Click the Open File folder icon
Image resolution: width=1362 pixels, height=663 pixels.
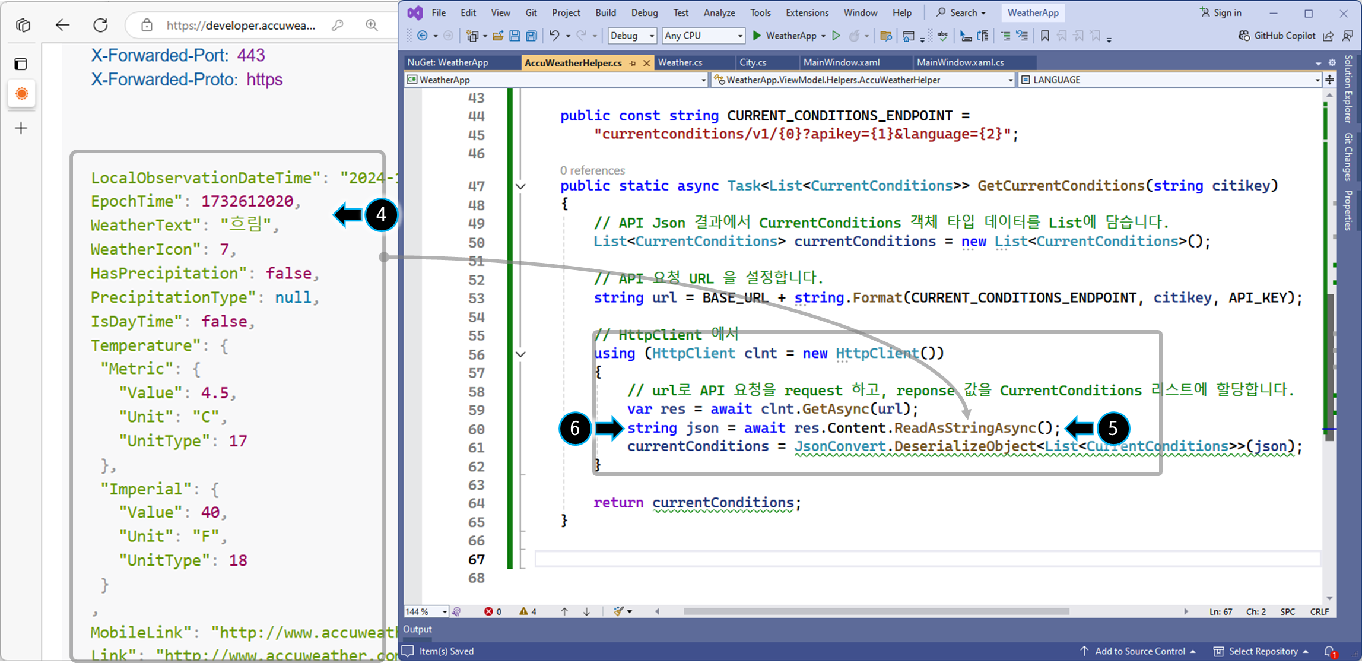pyautogui.click(x=498, y=36)
